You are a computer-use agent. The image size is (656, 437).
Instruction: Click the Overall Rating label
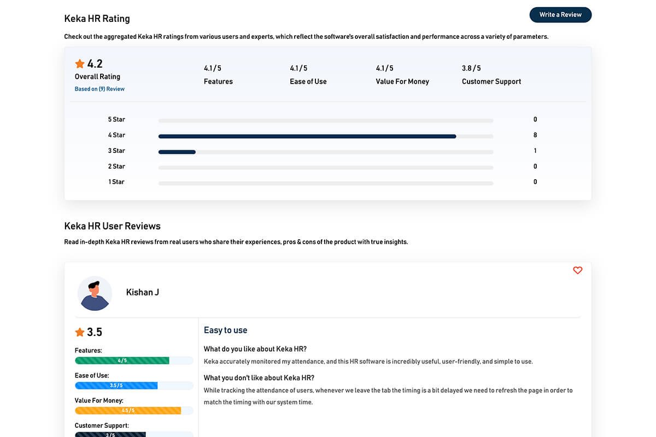click(x=97, y=76)
